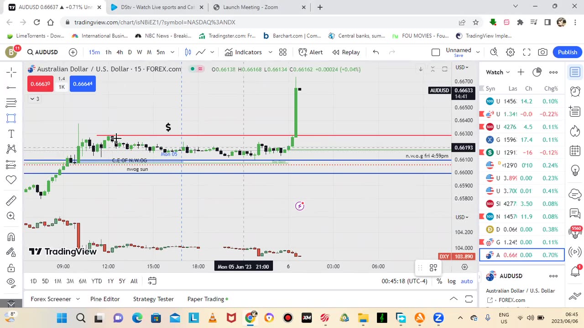Start Bar Replay mode
Screen dimensions: 584x328
pos(346,52)
